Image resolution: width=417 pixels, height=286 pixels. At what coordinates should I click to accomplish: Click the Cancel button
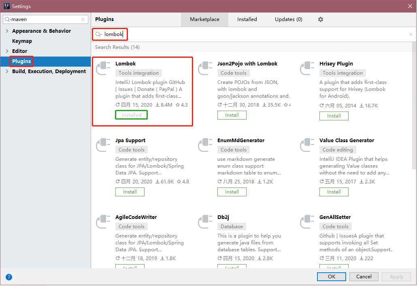[x=364, y=276]
